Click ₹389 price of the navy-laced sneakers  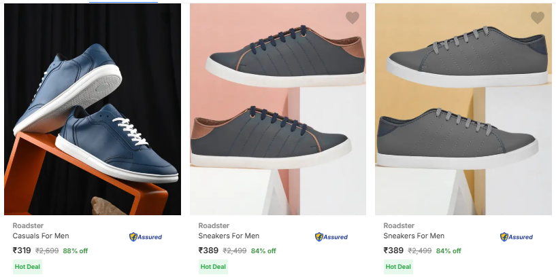[208, 251]
